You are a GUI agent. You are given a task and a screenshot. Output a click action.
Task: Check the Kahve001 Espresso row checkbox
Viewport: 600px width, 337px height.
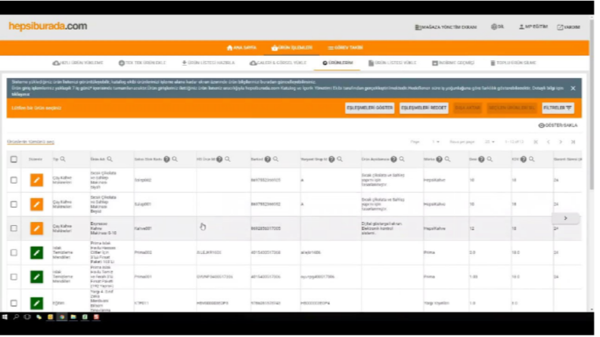14,228
